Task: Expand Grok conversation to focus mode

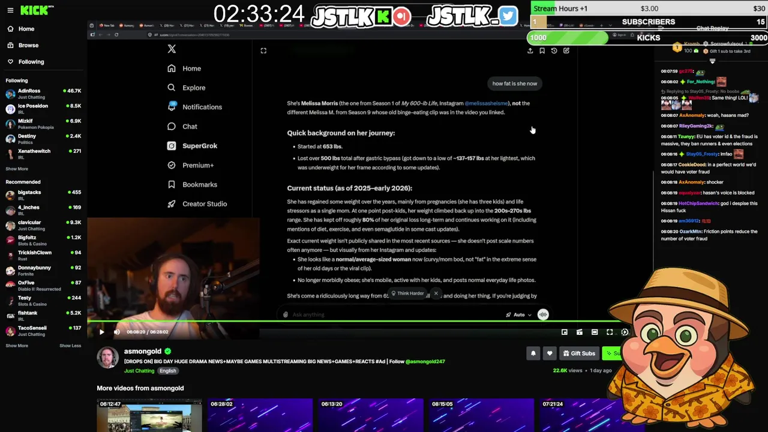Action: click(x=263, y=51)
